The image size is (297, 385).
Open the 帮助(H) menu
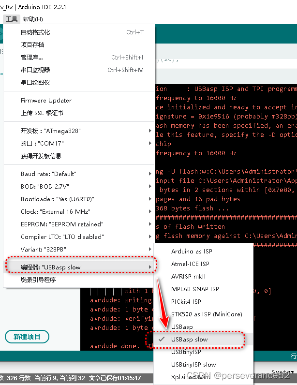[x=33, y=19]
